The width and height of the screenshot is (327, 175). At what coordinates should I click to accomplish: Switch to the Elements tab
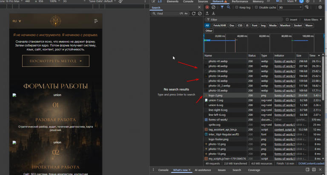coord(172,1)
